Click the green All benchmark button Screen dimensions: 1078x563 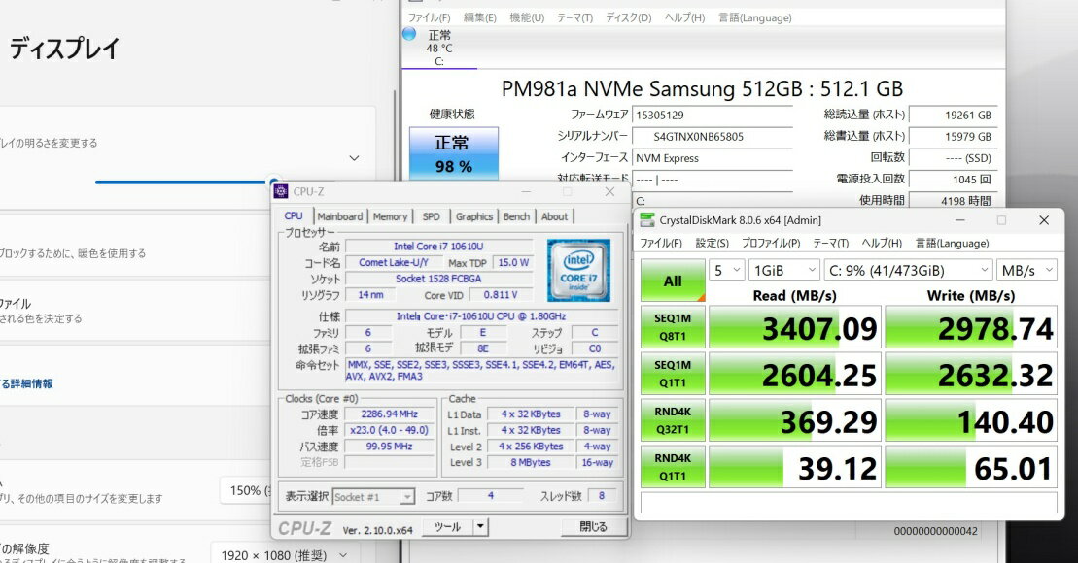(673, 281)
